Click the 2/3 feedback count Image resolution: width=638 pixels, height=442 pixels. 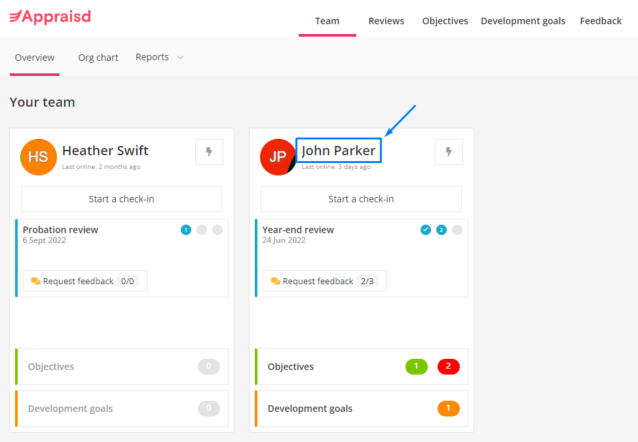(367, 281)
